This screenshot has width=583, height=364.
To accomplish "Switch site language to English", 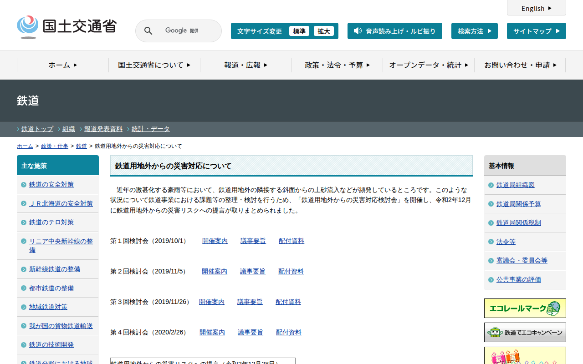I will 536,8.
